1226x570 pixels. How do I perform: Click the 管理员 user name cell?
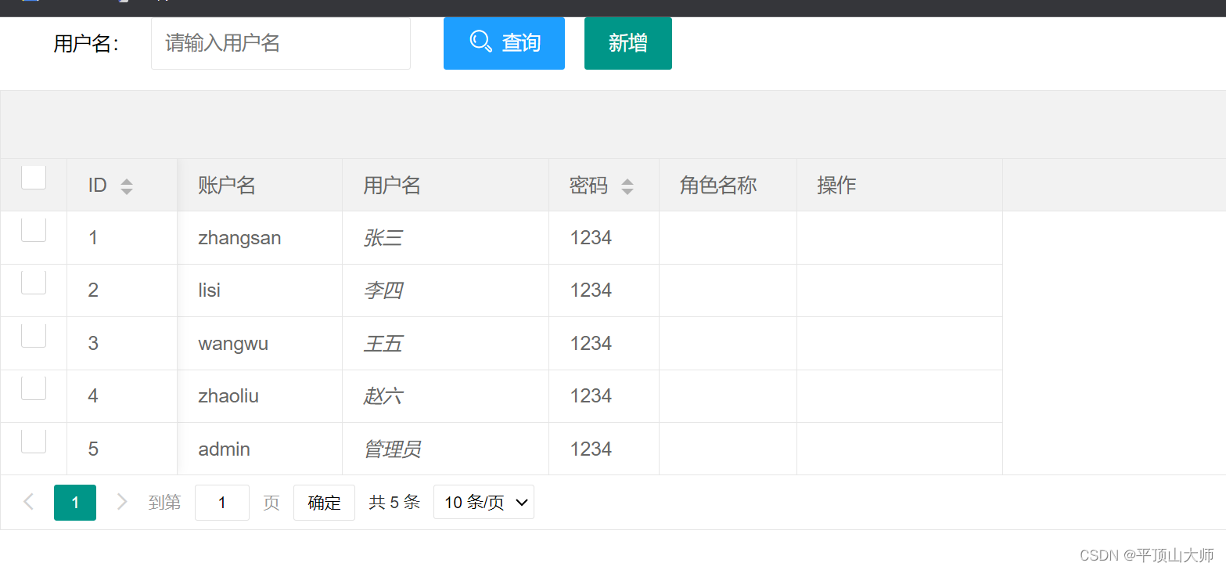pos(445,449)
